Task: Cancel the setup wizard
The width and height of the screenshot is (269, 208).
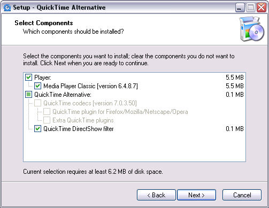Action: click(x=242, y=195)
